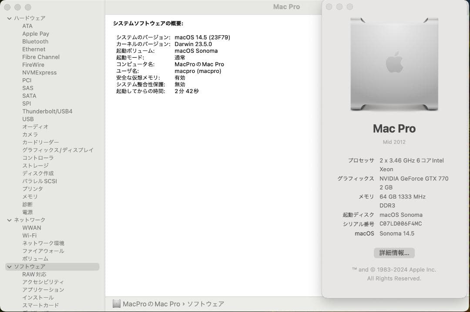
Task: Click ソフトウェア in the path bar
Action: (x=205, y=304)
